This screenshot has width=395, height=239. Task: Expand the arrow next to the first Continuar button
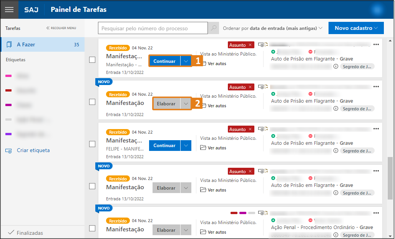[186, 61]
